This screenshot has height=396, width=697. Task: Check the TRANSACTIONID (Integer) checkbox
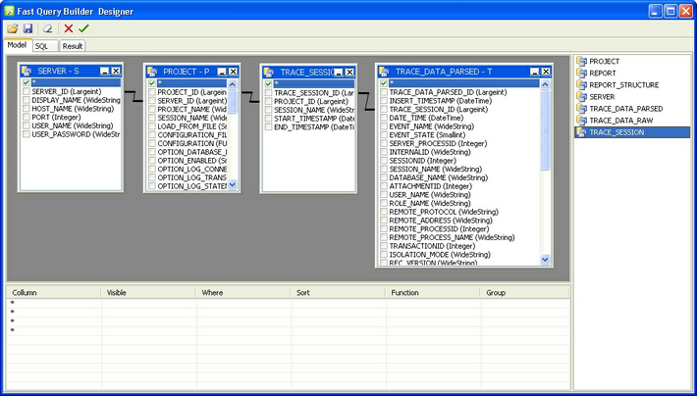(384, 246)
